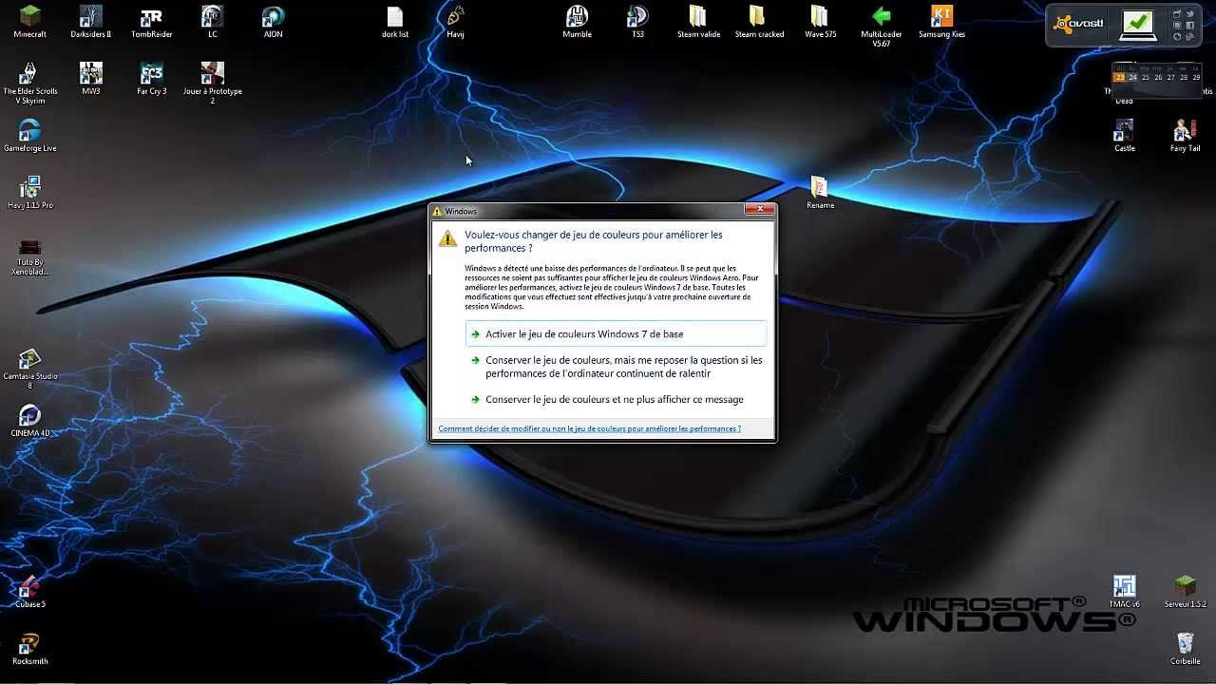1216x684 pixels.
Task: Click the MultiLoader V5.67 icon
Action: click(881, 26)
